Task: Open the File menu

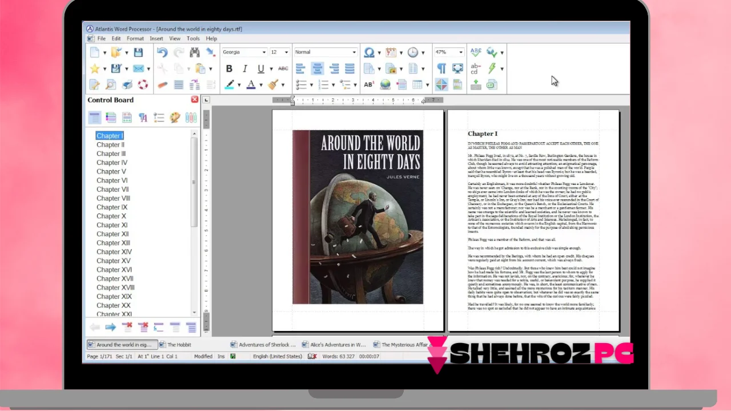Action: pyautogui.click(x=101, y=38)
